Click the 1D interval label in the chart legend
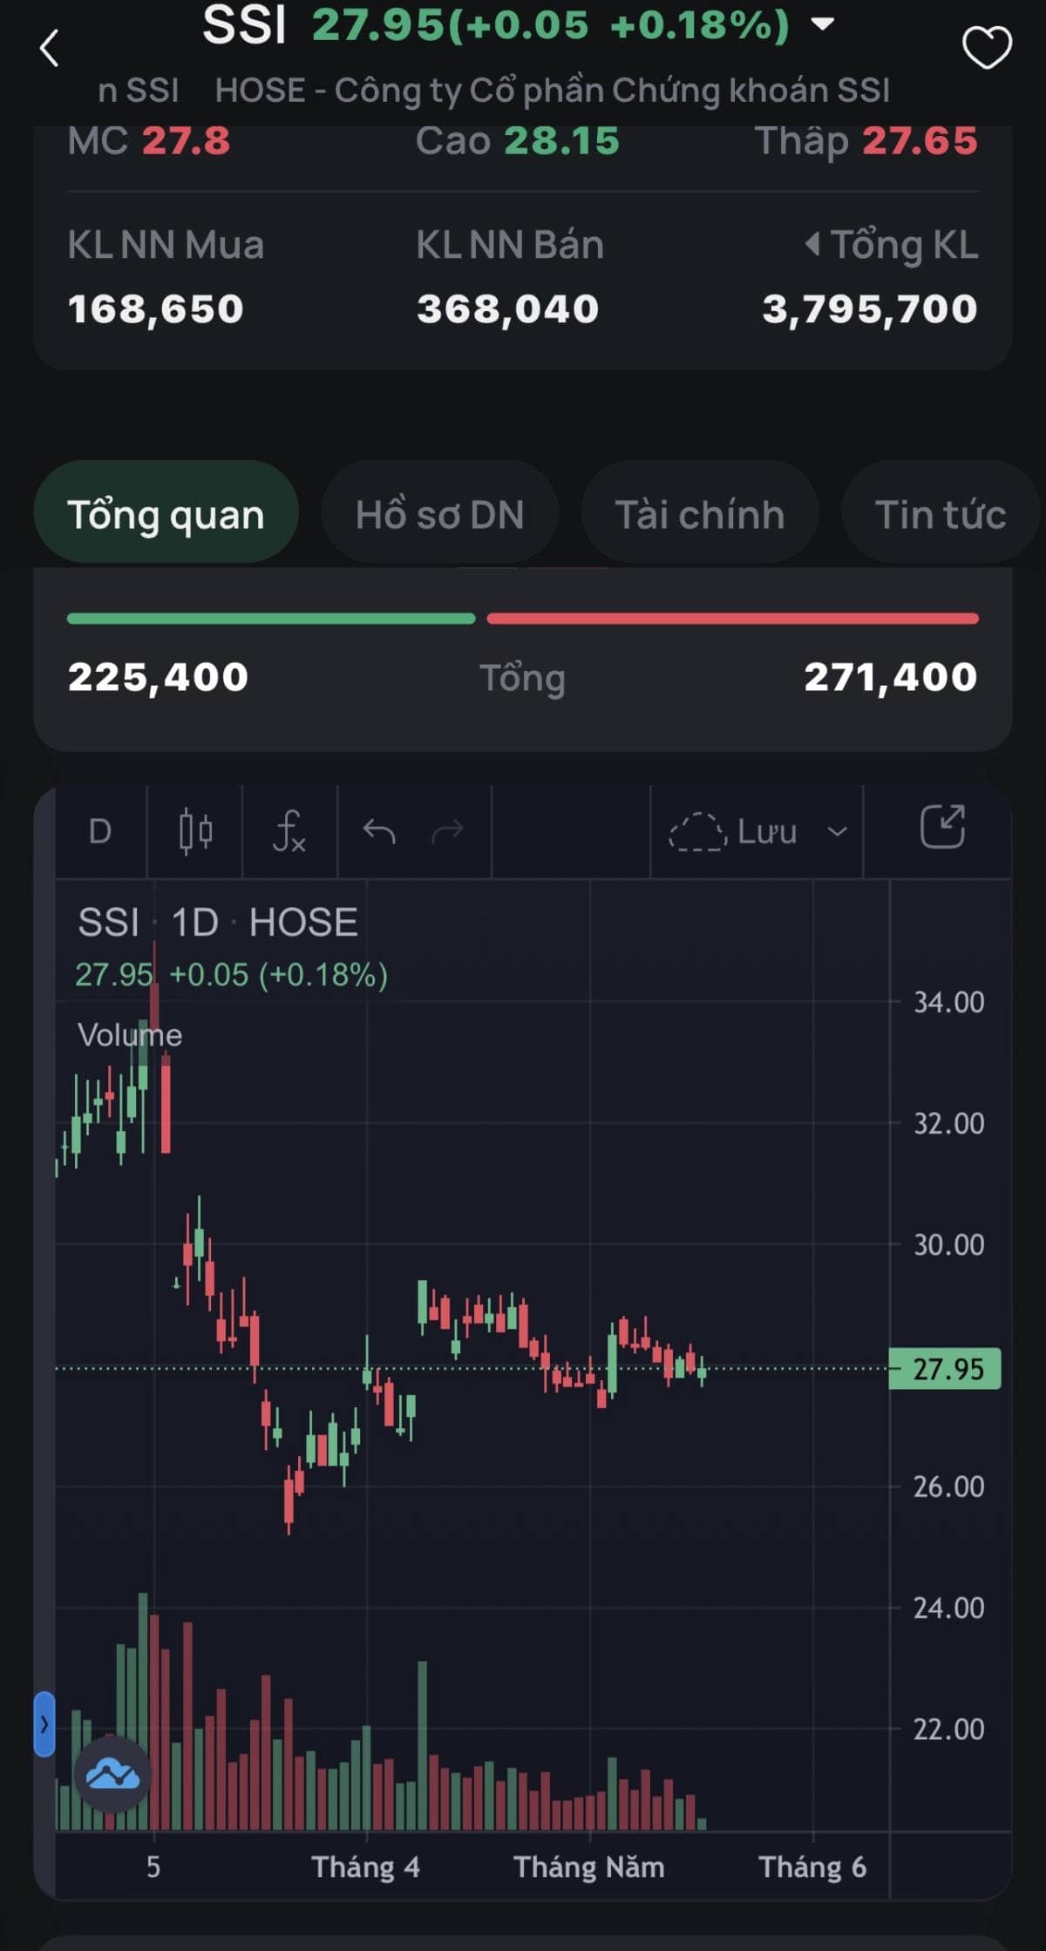 [194, 922]
